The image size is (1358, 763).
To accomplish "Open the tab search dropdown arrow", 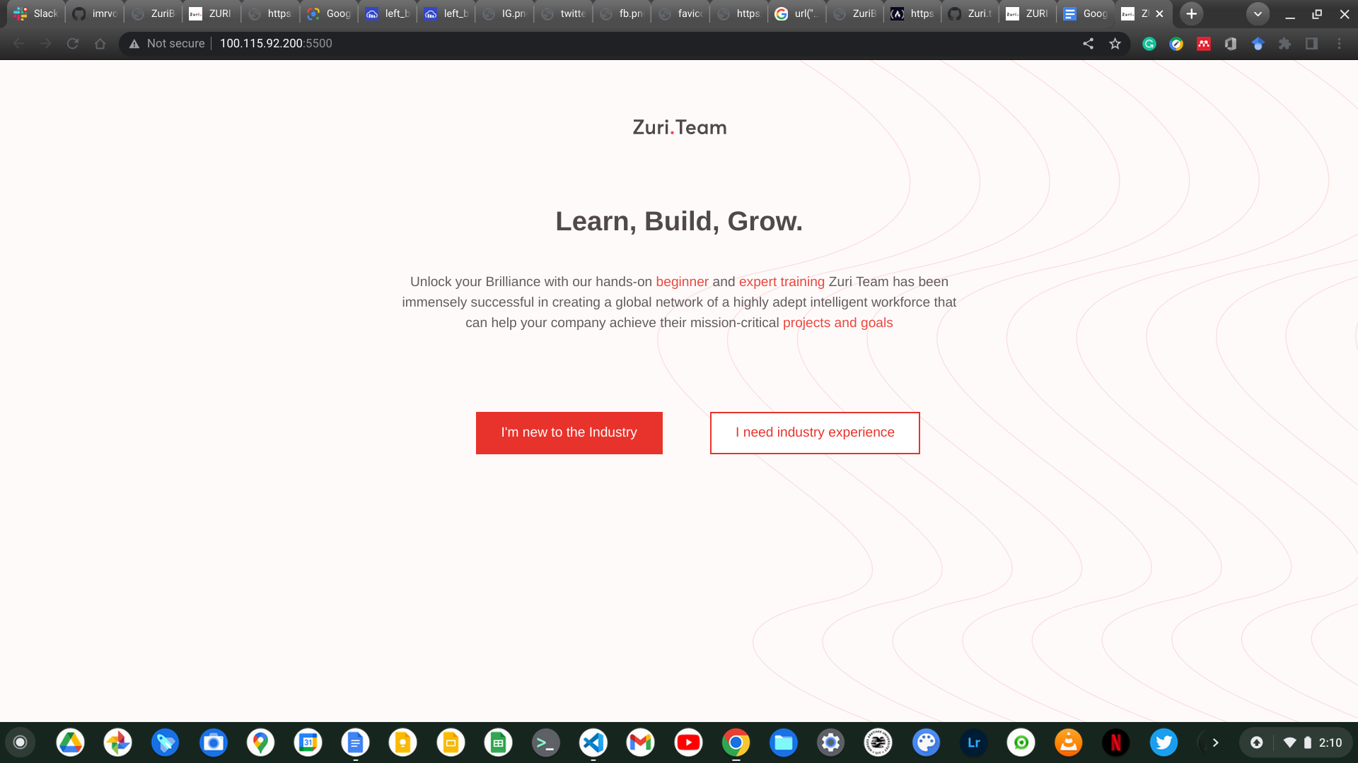I will pyautogui.click(x=1258, y=13).
